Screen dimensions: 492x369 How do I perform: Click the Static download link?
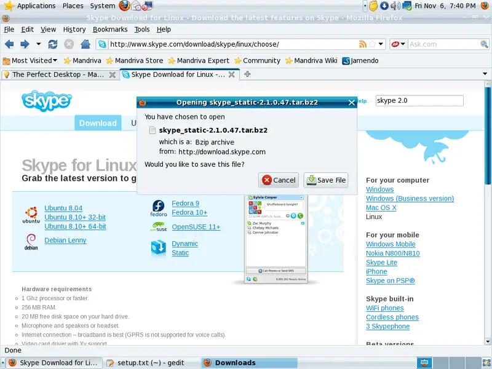pos(180,253)
